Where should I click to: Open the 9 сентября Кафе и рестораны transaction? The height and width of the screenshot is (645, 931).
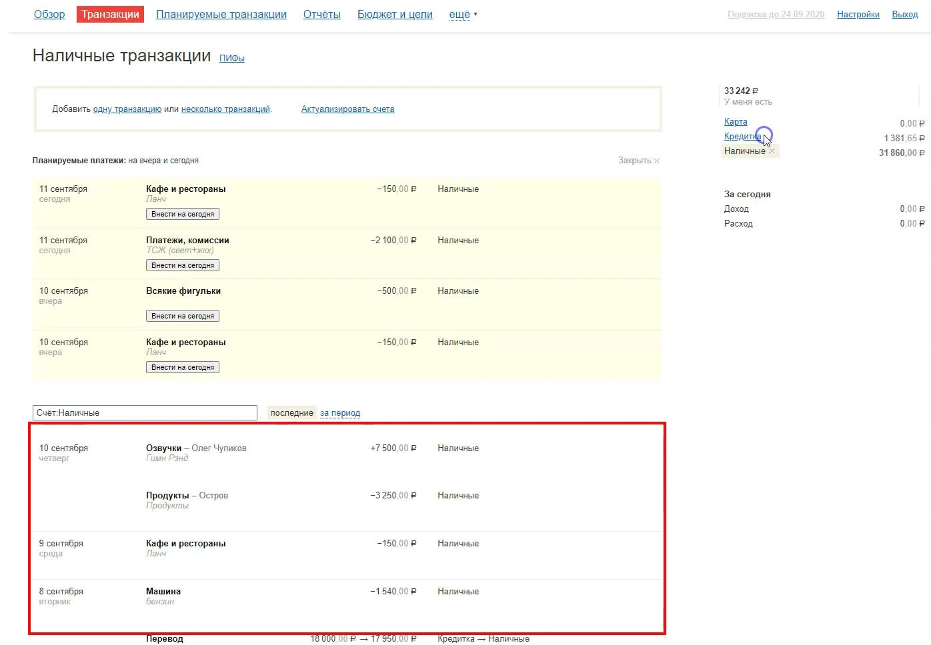click(x=186, y=543)
